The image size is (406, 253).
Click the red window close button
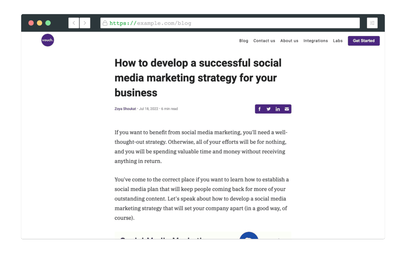(31, 23)
